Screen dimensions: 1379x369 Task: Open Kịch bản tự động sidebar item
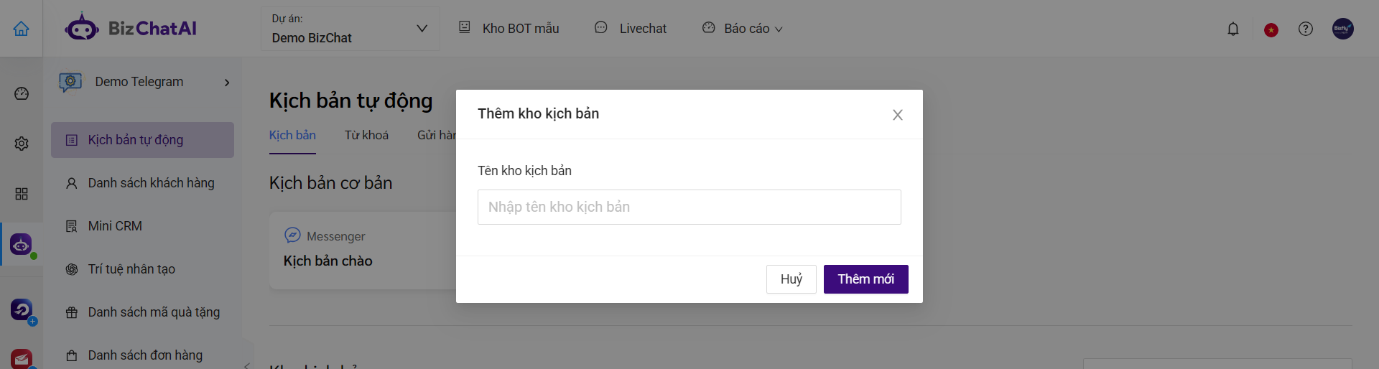[142, 140]
